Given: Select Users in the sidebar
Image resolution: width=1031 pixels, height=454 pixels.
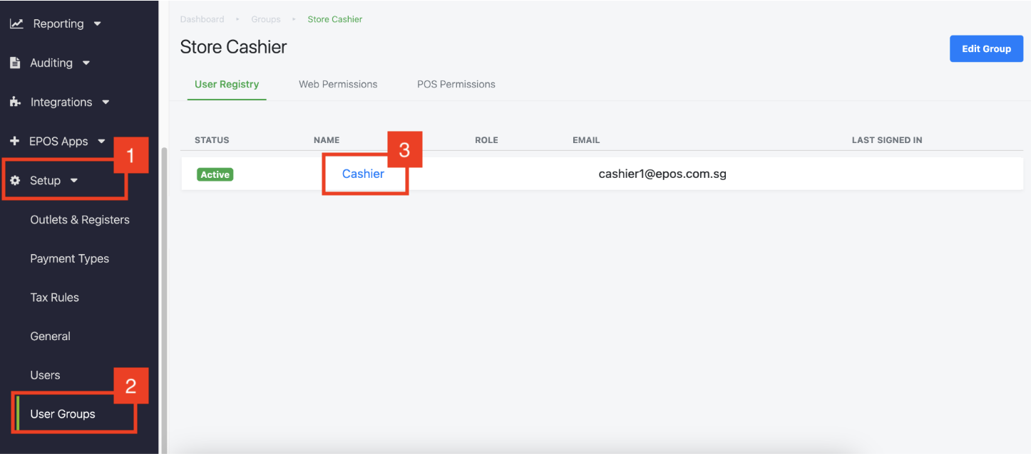Looking at the screenshot, I should click(45, 375).
